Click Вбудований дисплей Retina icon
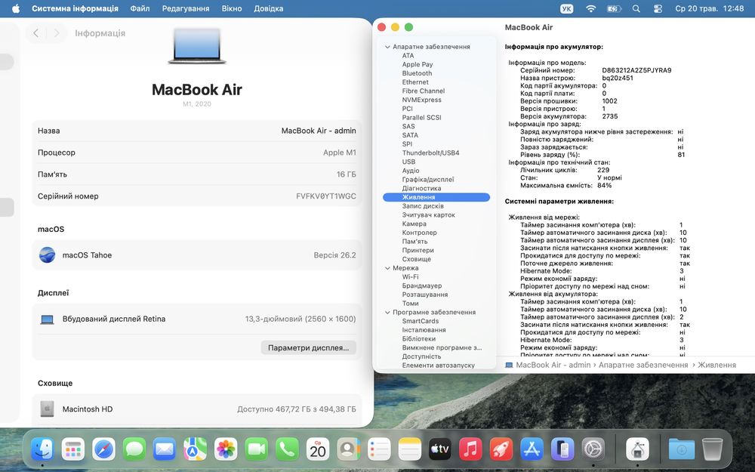Viewport: 755px width, 472px height. (x=47, y=319)
